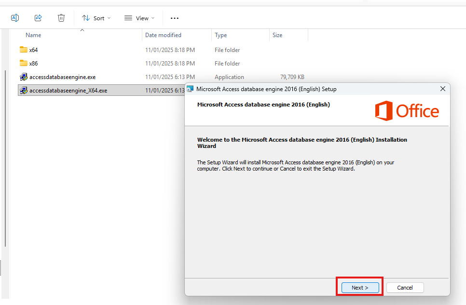Click the setup icon in the dialog title bar

tap(190, 89)
